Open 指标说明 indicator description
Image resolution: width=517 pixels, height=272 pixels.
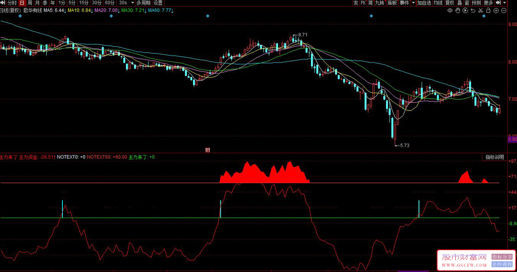pos(495,157)
